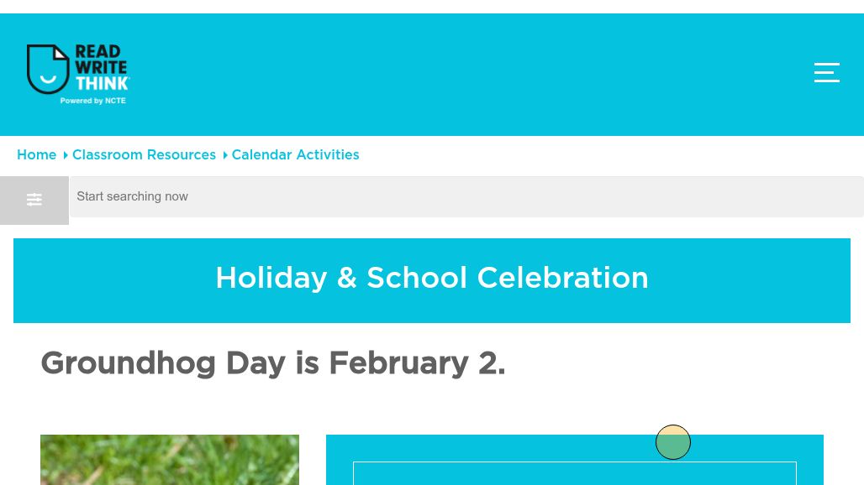Click the empty teal header bar area
The height and width of the screenshot is (485, 864).
(471, 74)
